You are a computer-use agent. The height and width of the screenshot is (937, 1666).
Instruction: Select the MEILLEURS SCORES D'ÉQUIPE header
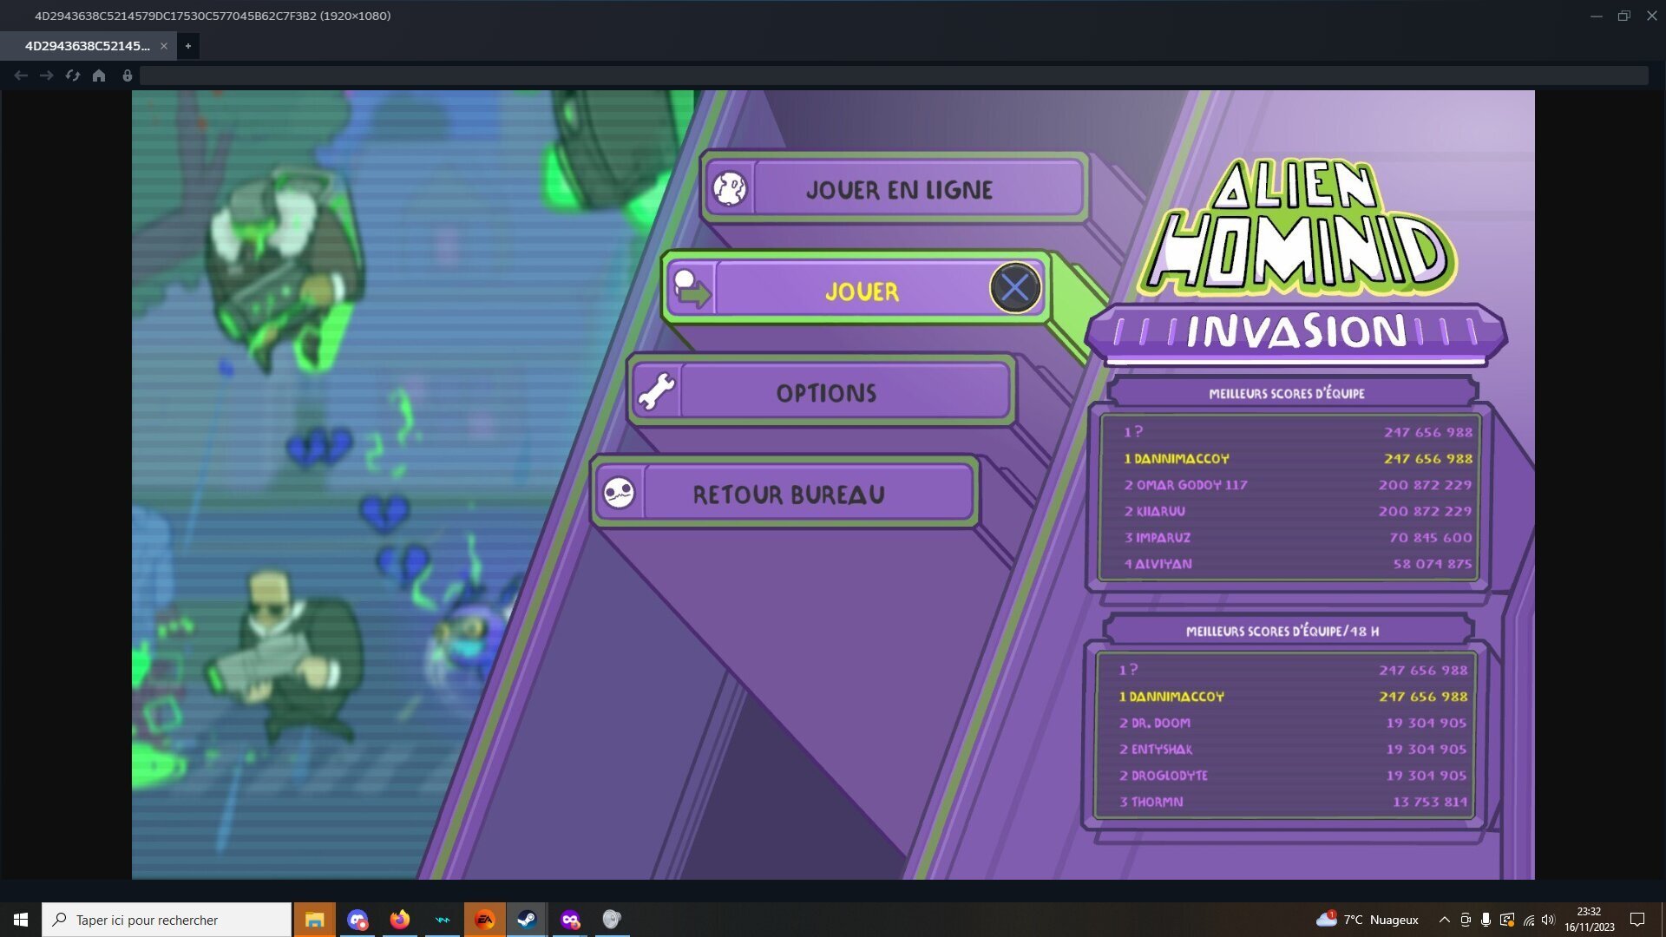coord(1287,394)
